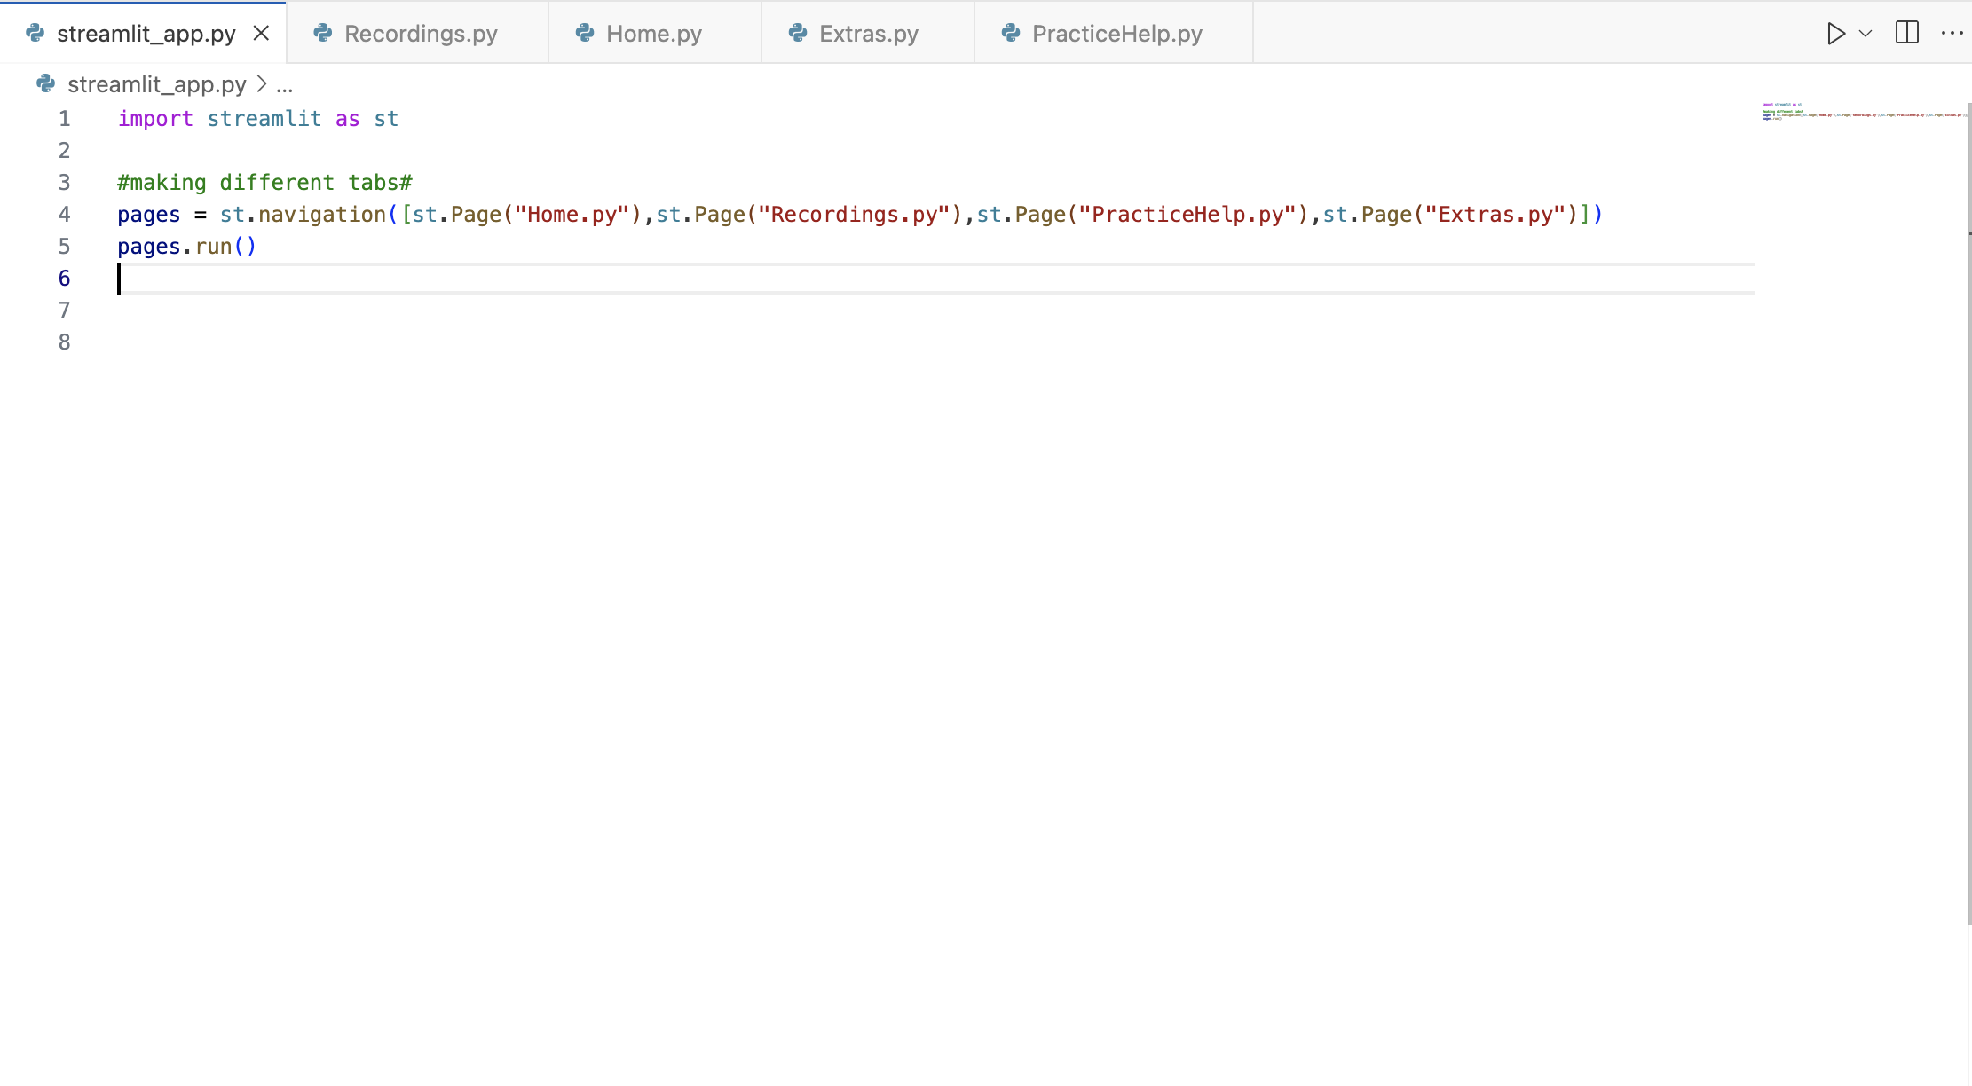
Task: Click the "Recordings.py" string in code
Action: (854, 215)
